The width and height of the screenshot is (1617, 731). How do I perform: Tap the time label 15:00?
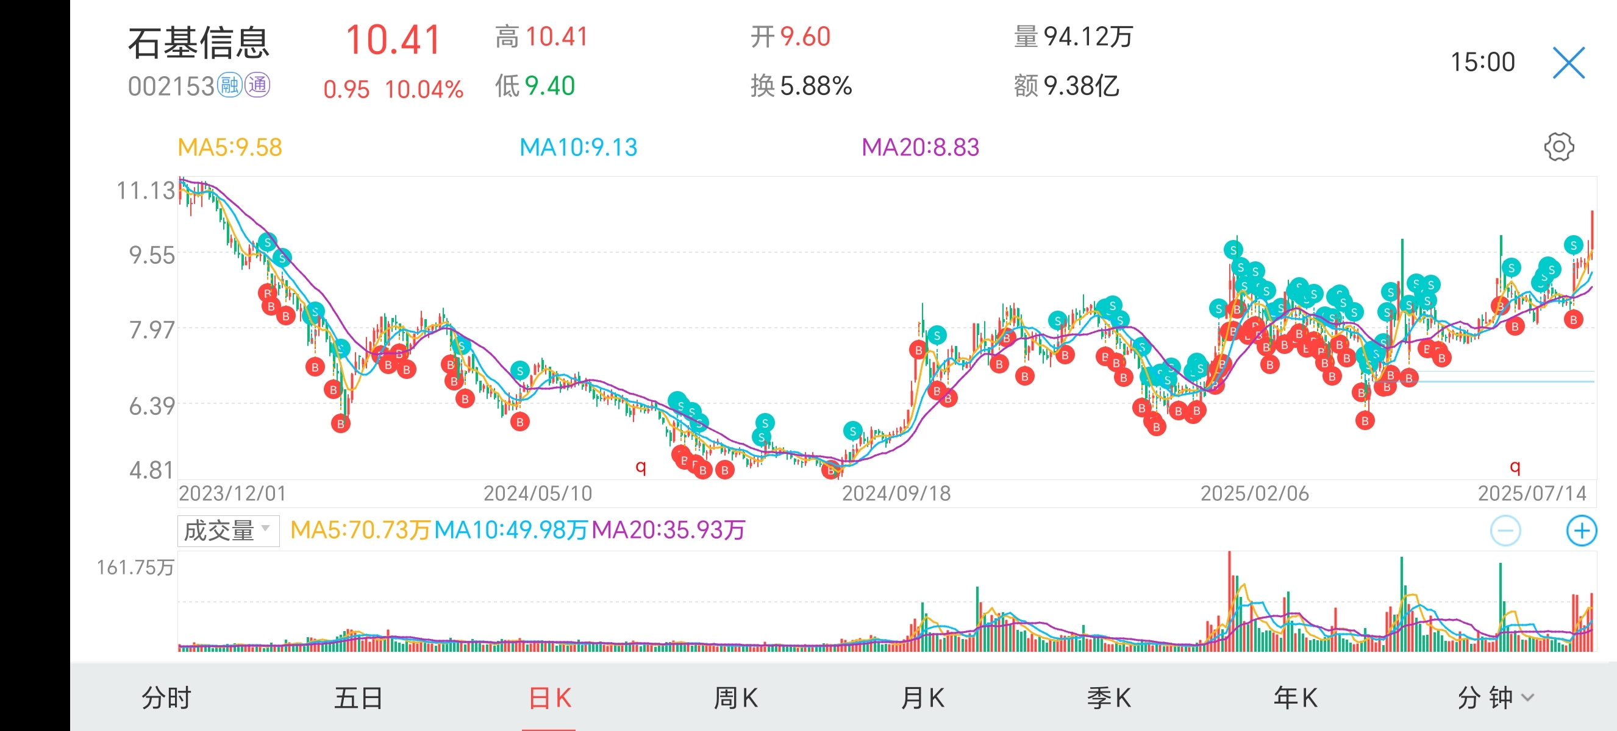1482,62
